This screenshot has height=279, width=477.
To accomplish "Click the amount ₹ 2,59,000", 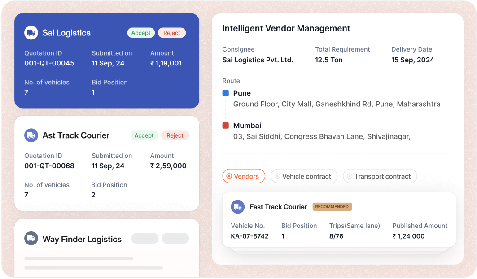I will pos(168,166).
